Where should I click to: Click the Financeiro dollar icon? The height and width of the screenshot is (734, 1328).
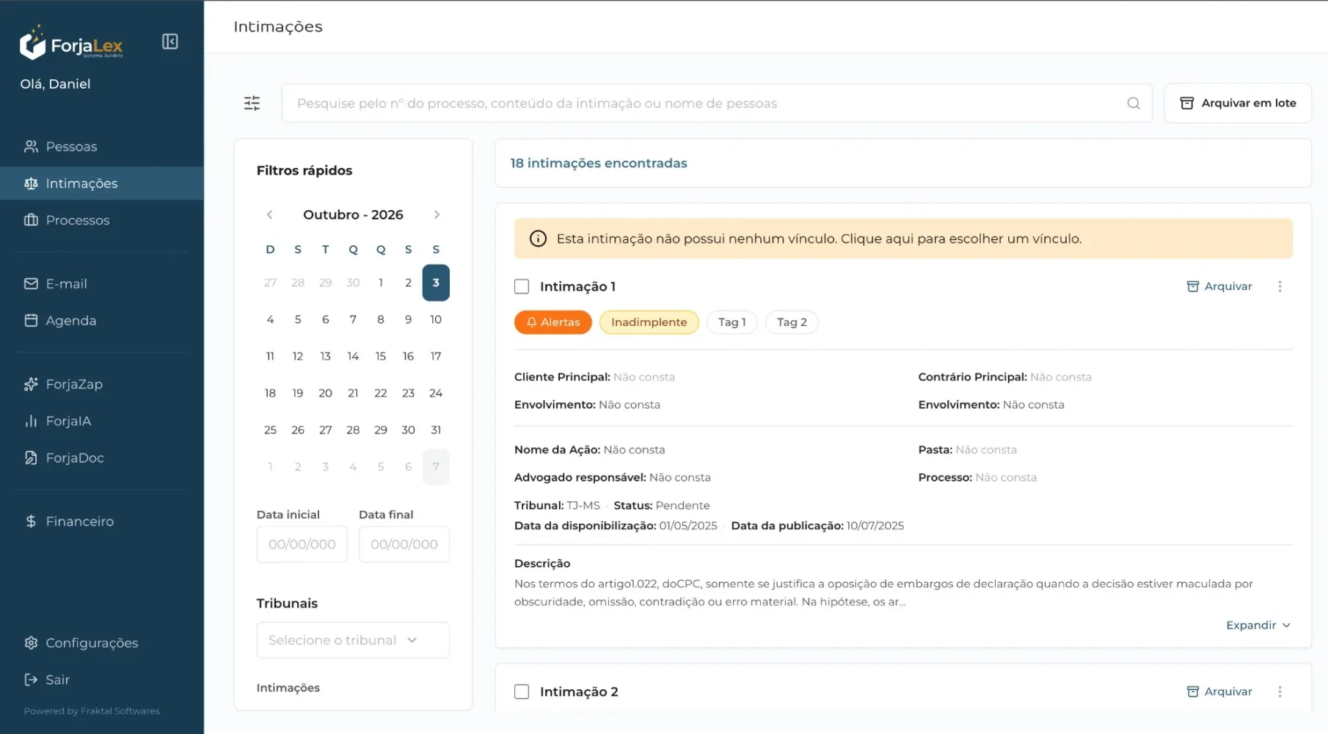pos(31,522)
